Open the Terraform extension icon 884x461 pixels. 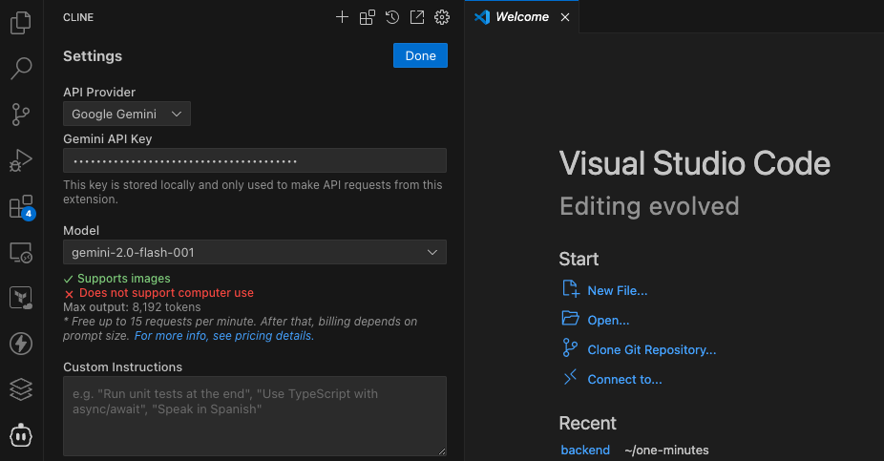(x=21, y=298)
